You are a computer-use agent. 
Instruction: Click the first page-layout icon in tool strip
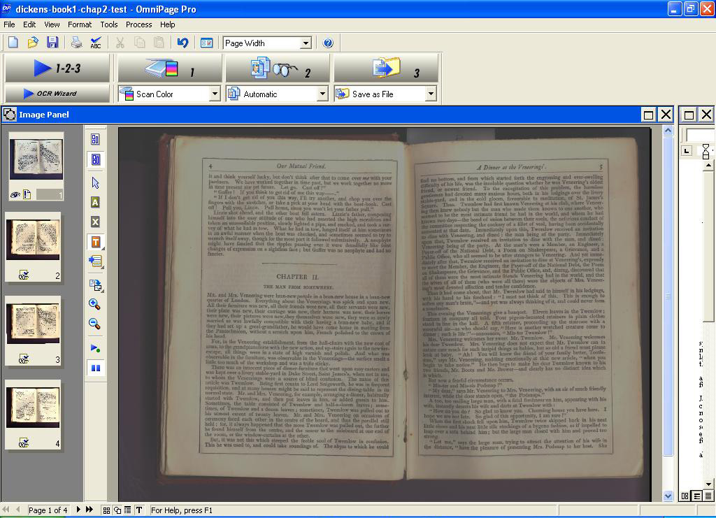pos(95,139)
